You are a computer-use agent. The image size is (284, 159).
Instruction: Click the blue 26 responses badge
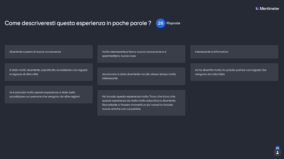point(160,23)
